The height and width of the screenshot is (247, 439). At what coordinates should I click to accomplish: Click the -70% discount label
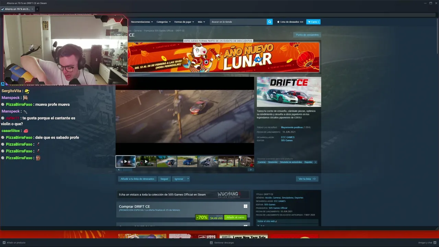click(202, 217)
